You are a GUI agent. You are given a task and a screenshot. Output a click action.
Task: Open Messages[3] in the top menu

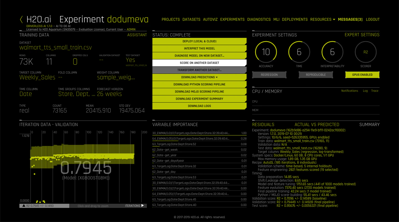coord(350,19)
